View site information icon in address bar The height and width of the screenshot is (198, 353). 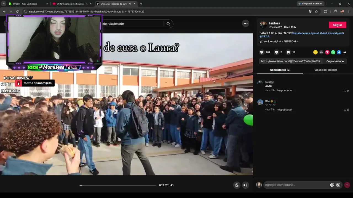25,12
